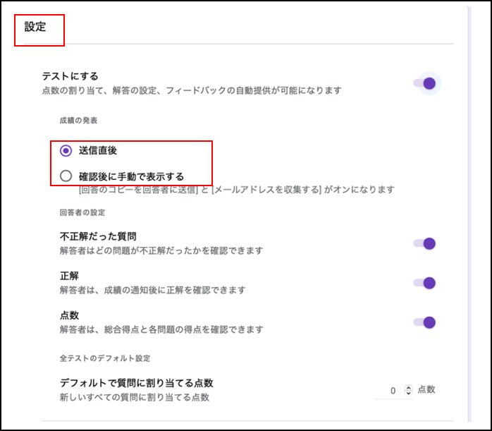The width and height of the screenshot is (492, 431).
Task: Click 解答者はどの問題が不正解だったかを確認できます text
Action: point(161,250)
